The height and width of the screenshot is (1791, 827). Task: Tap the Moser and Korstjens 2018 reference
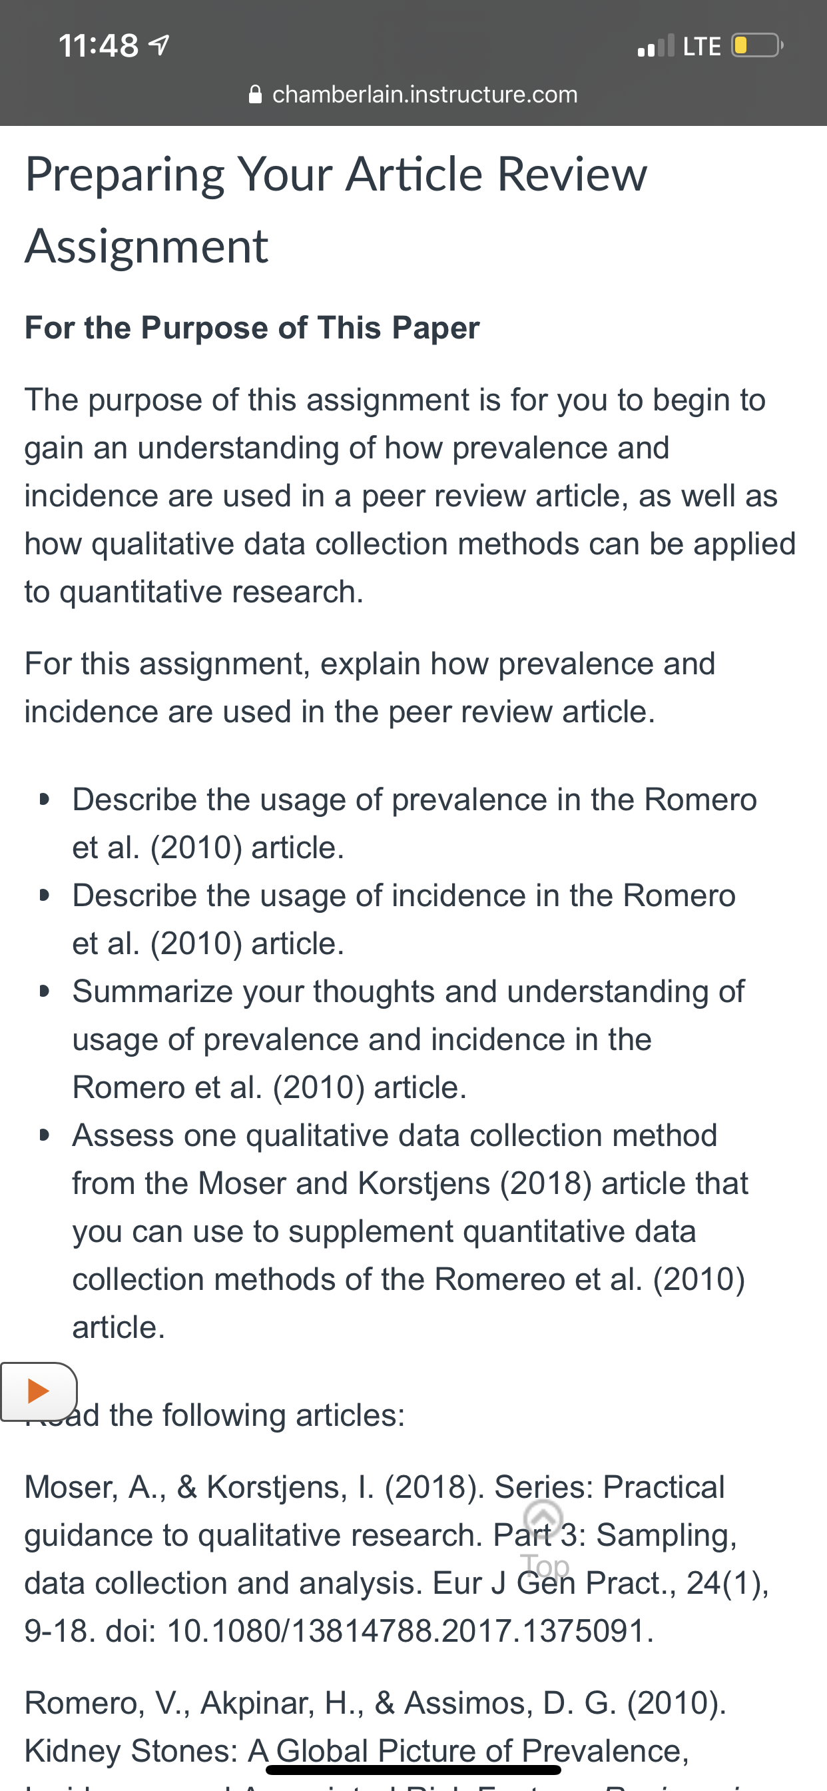pyautogui.click(x=397, y=1558)
